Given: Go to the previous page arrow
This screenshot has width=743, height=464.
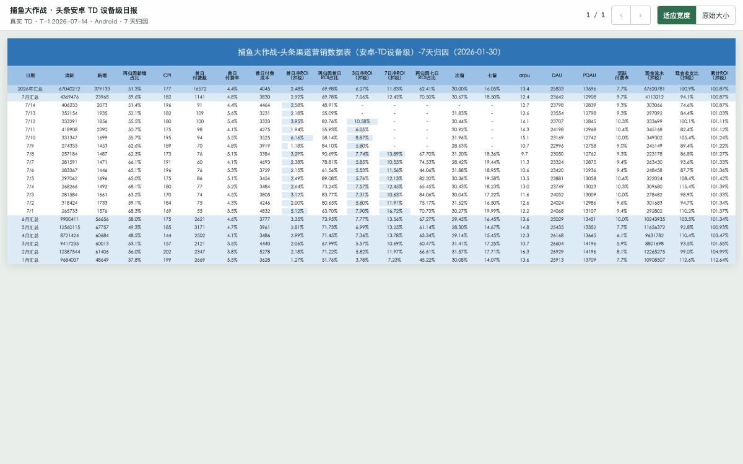Looking at the screenshot, I should 621,15.
